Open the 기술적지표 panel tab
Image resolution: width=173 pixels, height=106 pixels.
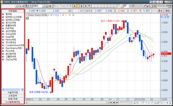pos(13,93)
